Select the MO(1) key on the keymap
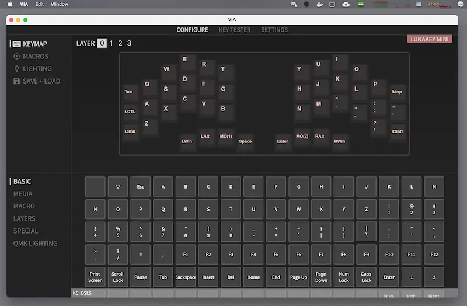Viewport: 467px width, 306px height. [226, 138]
